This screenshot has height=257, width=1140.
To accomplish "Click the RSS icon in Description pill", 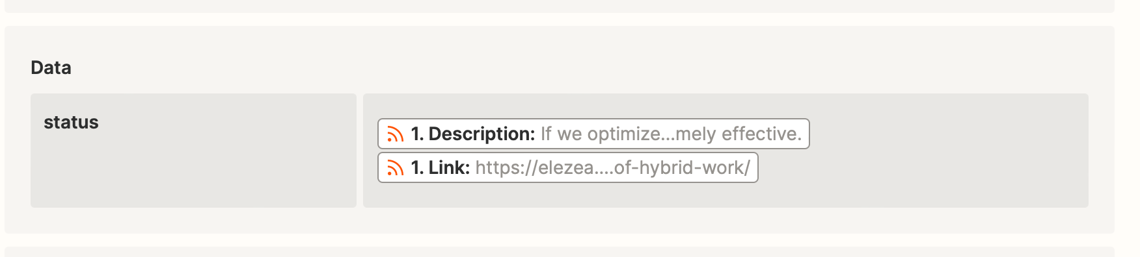I will 395,134.
